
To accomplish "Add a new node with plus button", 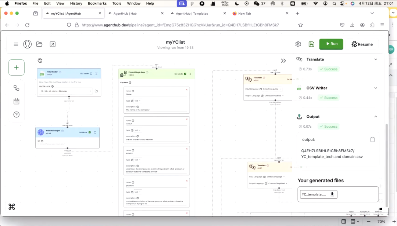I will [17, 68].
